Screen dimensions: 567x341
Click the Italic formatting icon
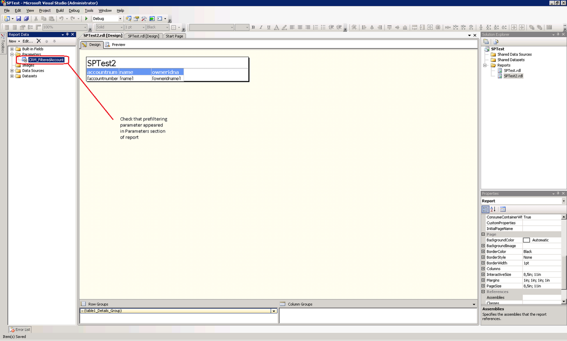[x=261, y=27]
